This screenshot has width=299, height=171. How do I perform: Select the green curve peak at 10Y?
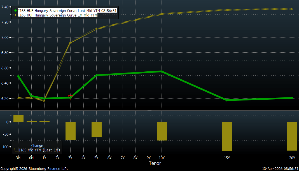[x=161, y=71]
